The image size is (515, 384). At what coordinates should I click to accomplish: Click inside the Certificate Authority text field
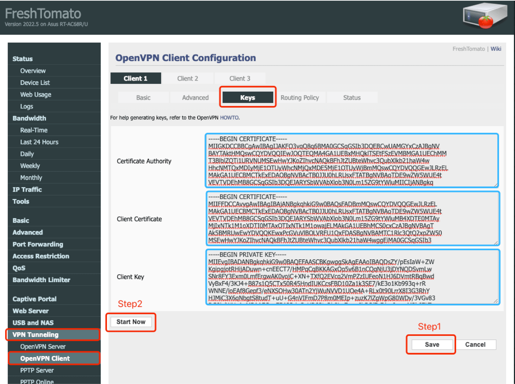[351, 161]
